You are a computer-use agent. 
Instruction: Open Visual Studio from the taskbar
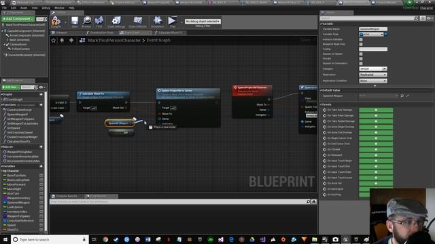coord(221,239)
